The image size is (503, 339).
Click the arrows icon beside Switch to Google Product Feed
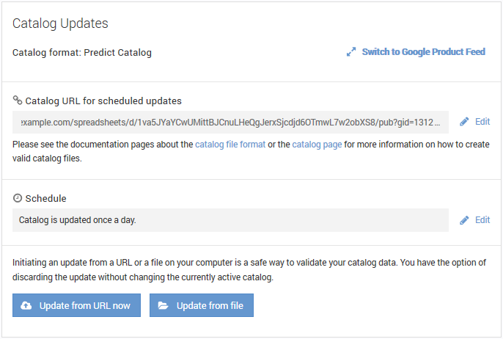[351, 52]
